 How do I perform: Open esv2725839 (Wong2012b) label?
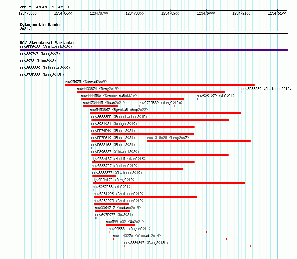[x=161, y=103]
